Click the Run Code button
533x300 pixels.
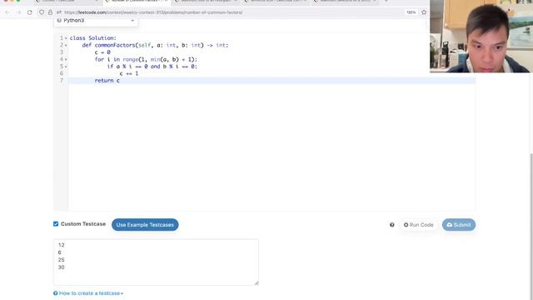418,225
